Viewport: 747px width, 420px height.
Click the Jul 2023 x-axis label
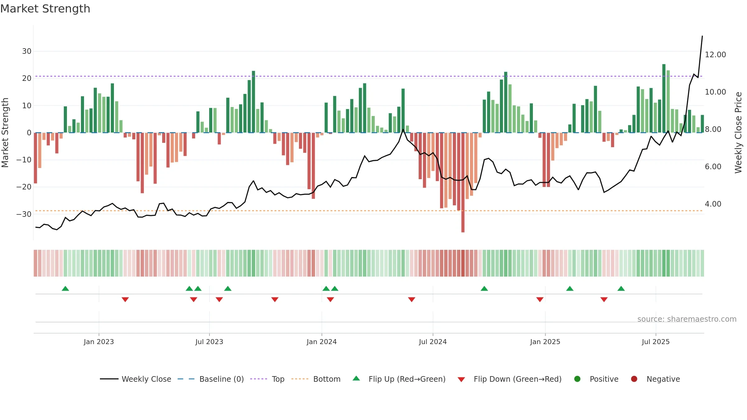pyautogui.click(x=209, y=342)
